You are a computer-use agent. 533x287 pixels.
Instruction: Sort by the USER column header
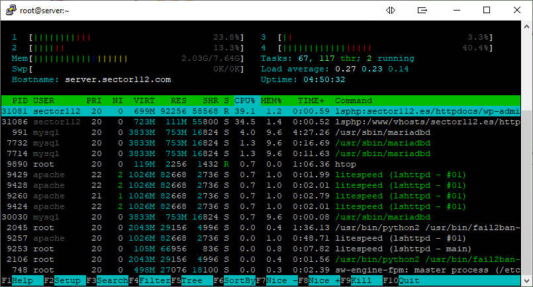point(44,101)
